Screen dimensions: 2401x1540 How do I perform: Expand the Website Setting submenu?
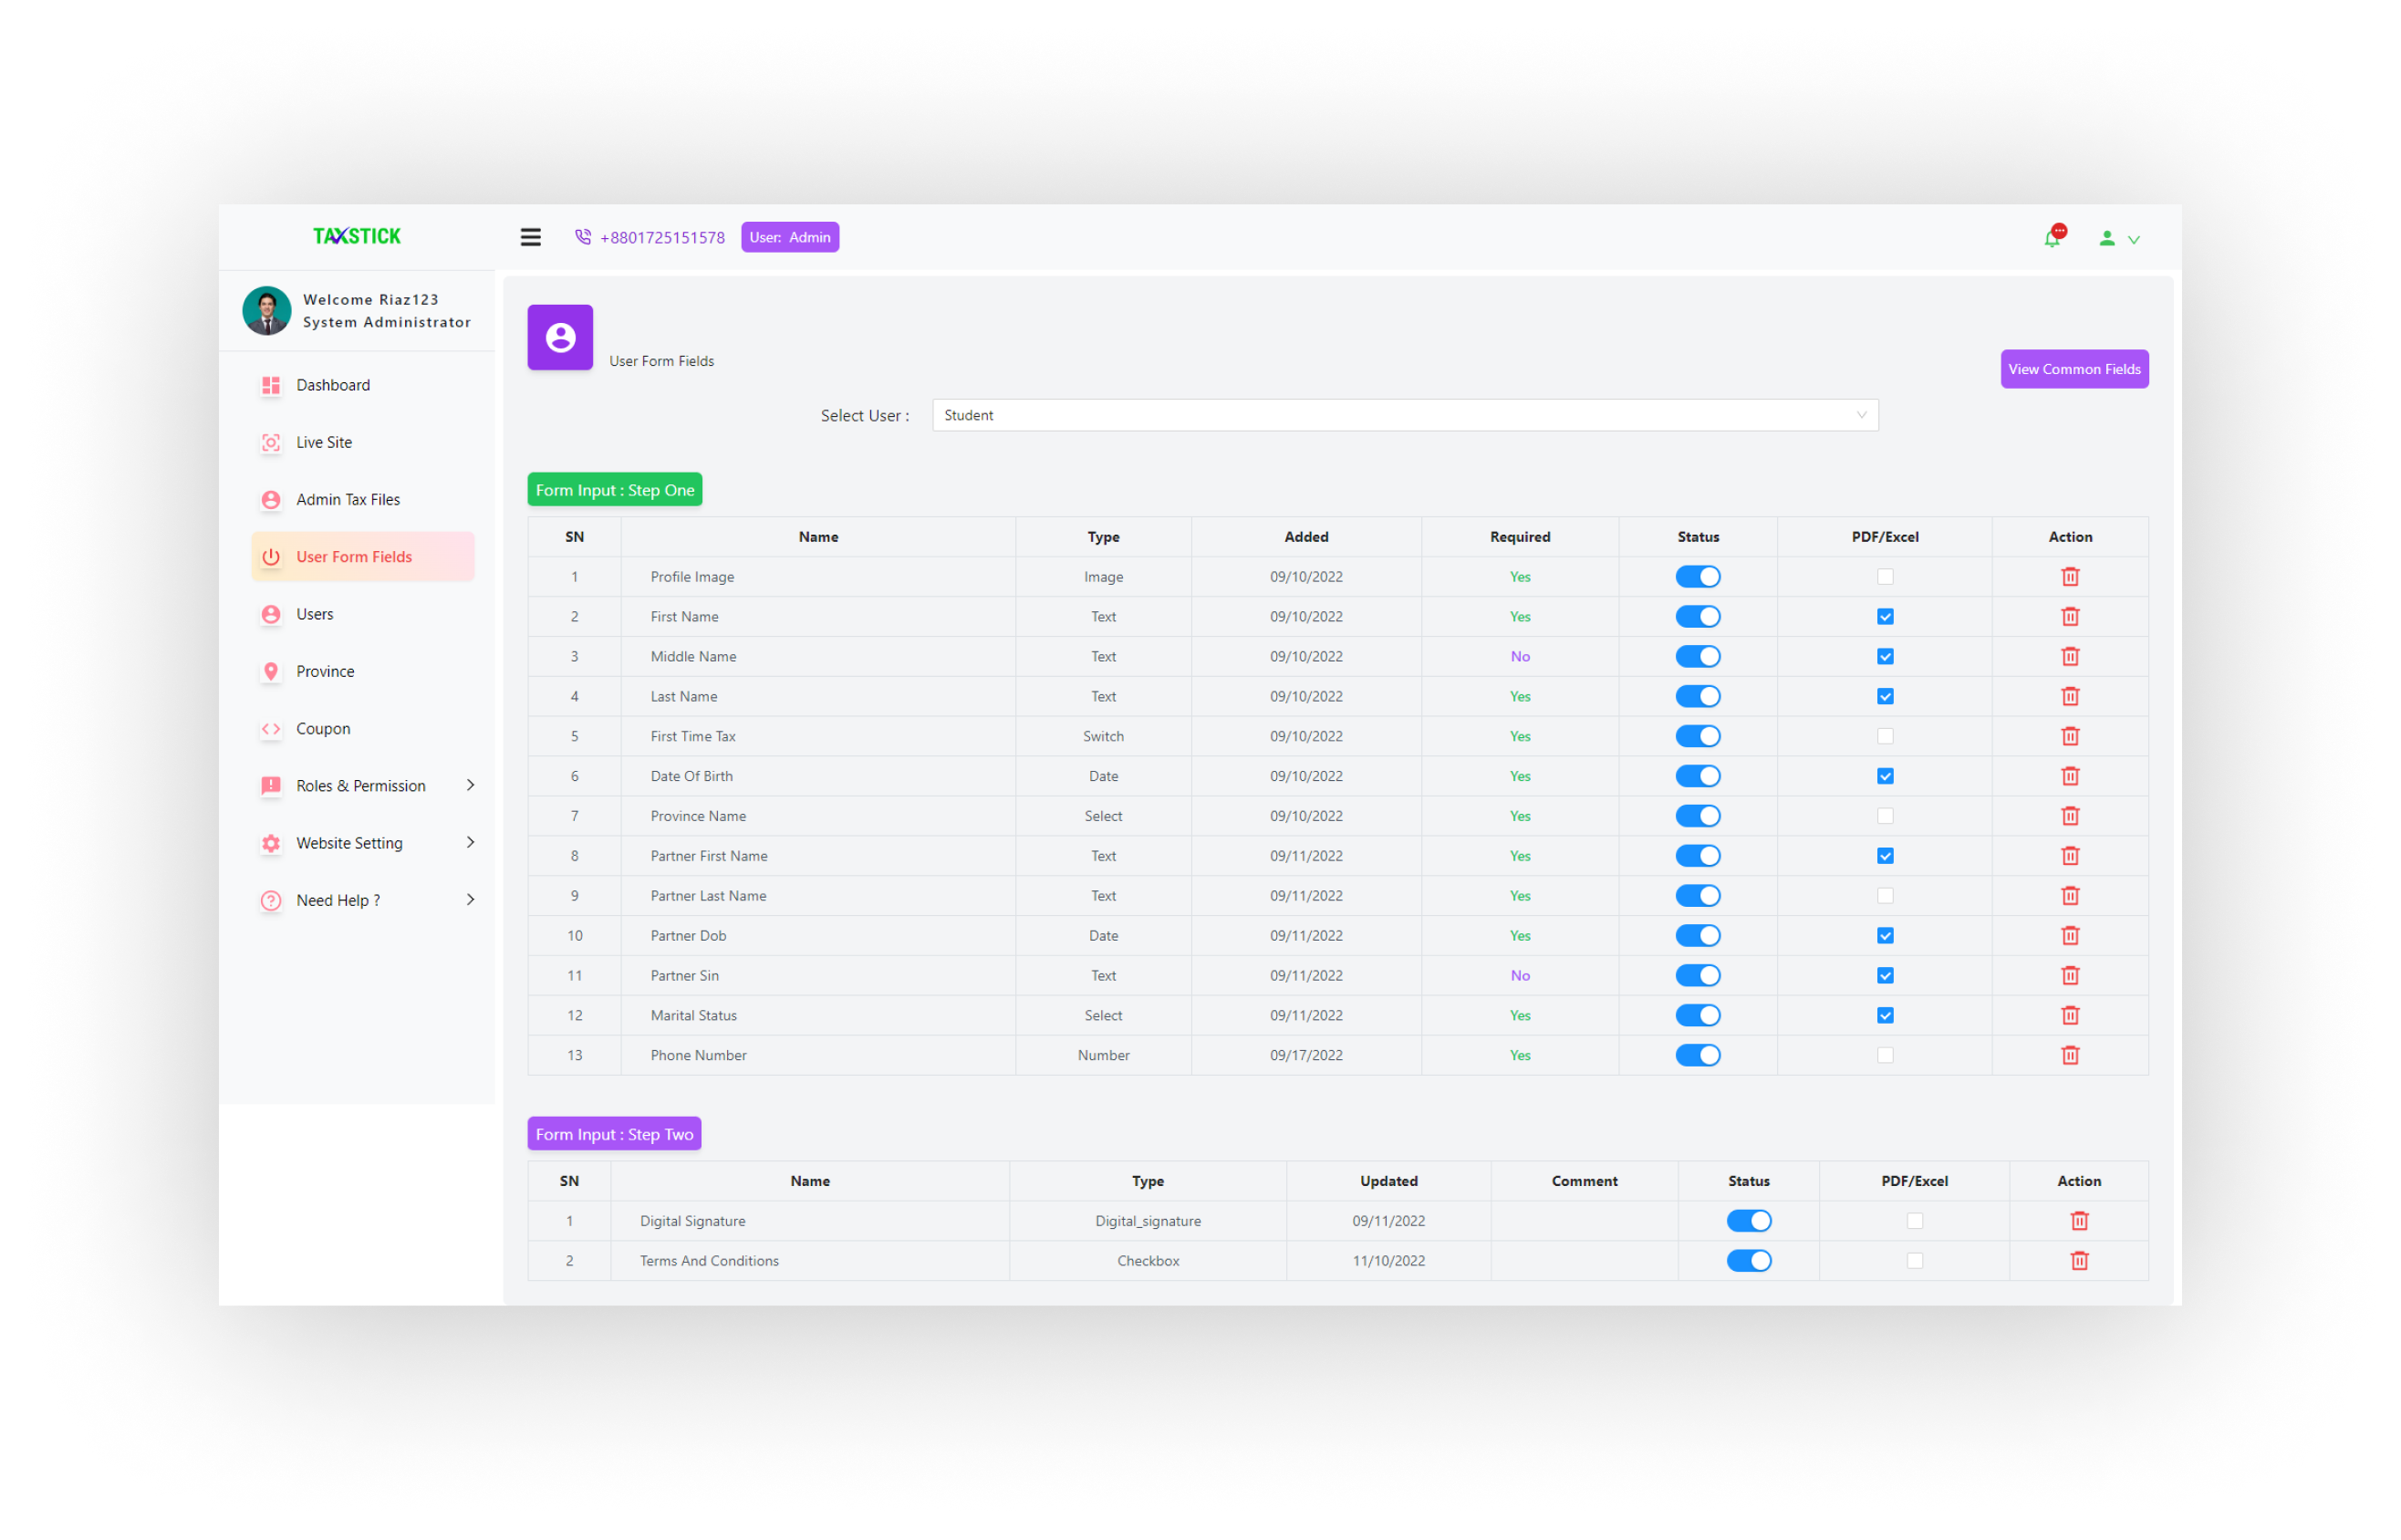click(470, 843)
